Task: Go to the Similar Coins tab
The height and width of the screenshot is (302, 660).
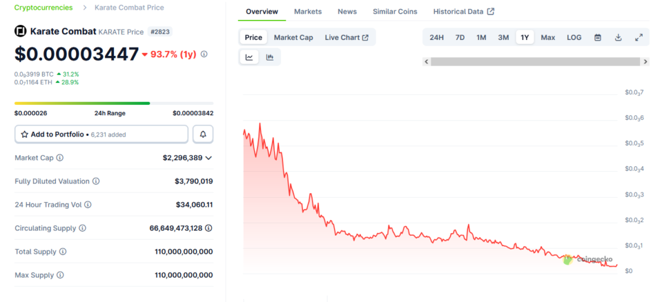Action: pos(394,12)
